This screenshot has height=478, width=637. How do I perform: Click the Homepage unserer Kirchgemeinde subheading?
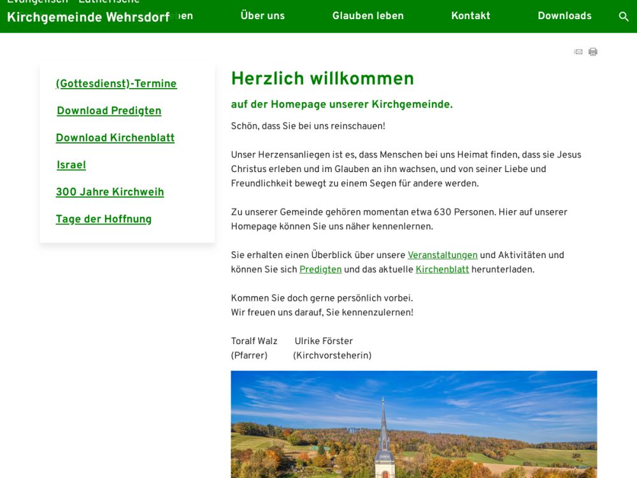pyautogui.click(x=341, y=105)
